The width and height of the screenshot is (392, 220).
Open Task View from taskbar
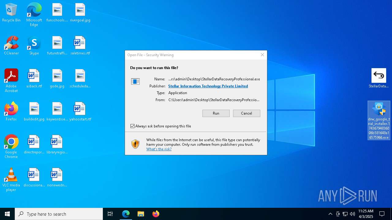click(x=110, y=214)
